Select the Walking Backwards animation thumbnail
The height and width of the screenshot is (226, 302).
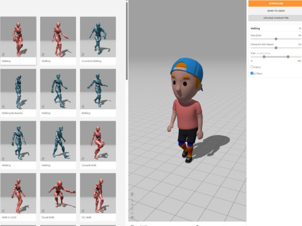[18, 89]
